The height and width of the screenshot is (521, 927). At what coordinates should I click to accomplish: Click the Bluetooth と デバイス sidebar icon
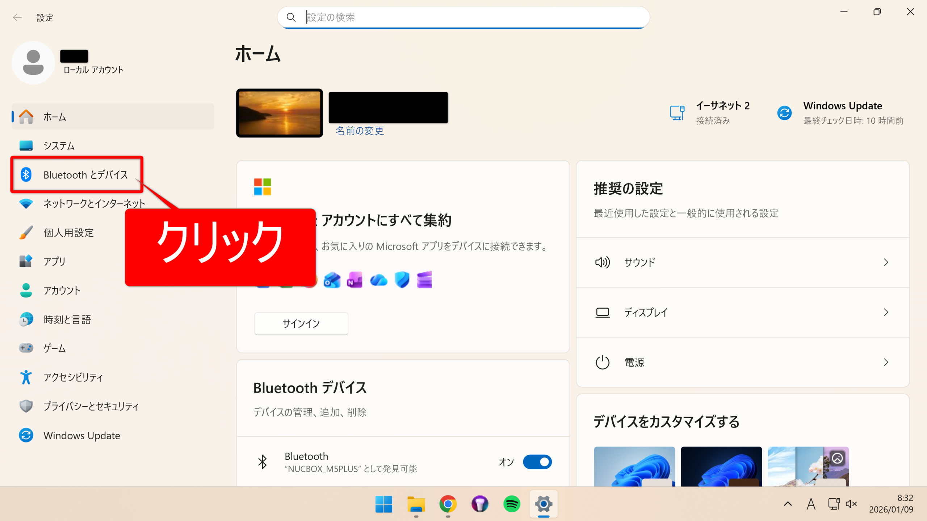pyautogui.click(x=26, y=175)
